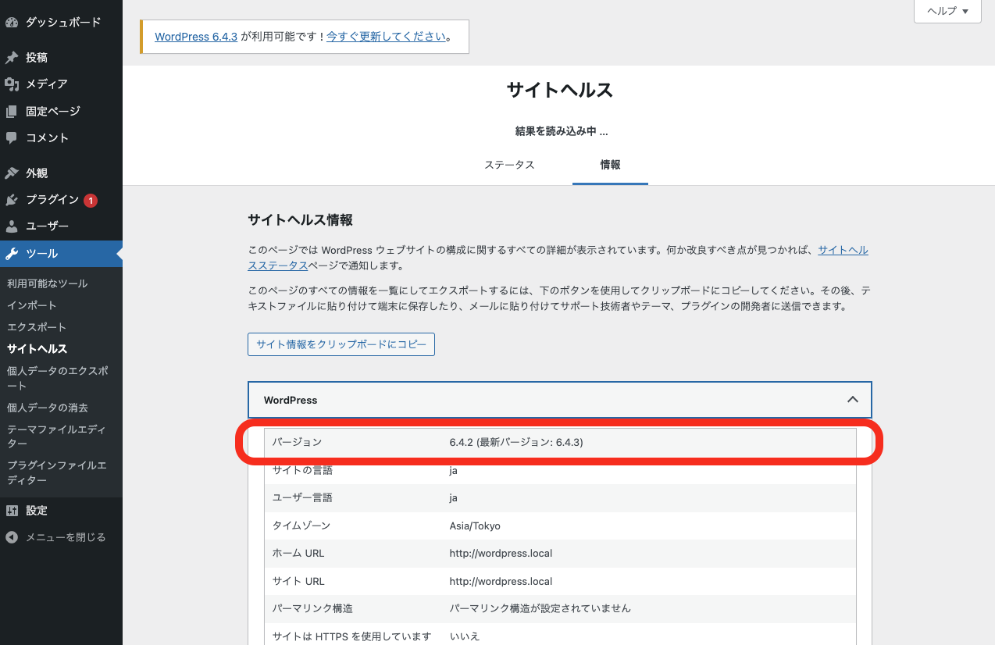Click the red plugin update badge
This screenshot has height=645, width=995.
(x=91, y=201)
